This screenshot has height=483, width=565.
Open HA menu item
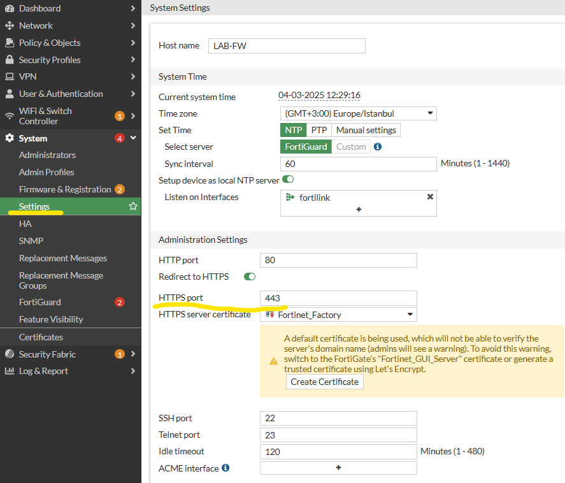pos(71,224)
